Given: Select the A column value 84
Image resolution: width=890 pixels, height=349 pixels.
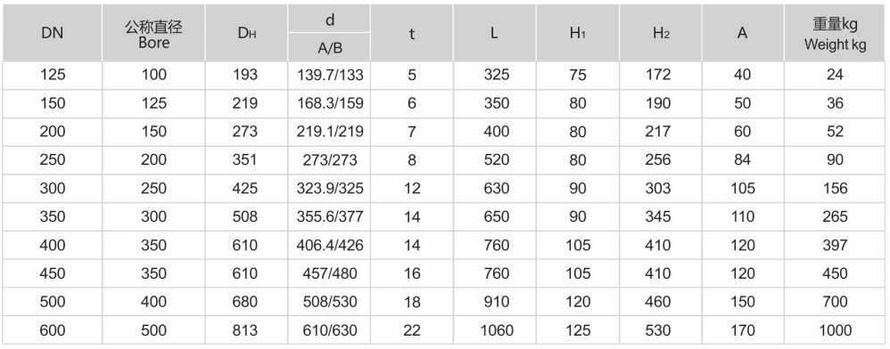Looking at the screenshot, I should coord(743,160).
